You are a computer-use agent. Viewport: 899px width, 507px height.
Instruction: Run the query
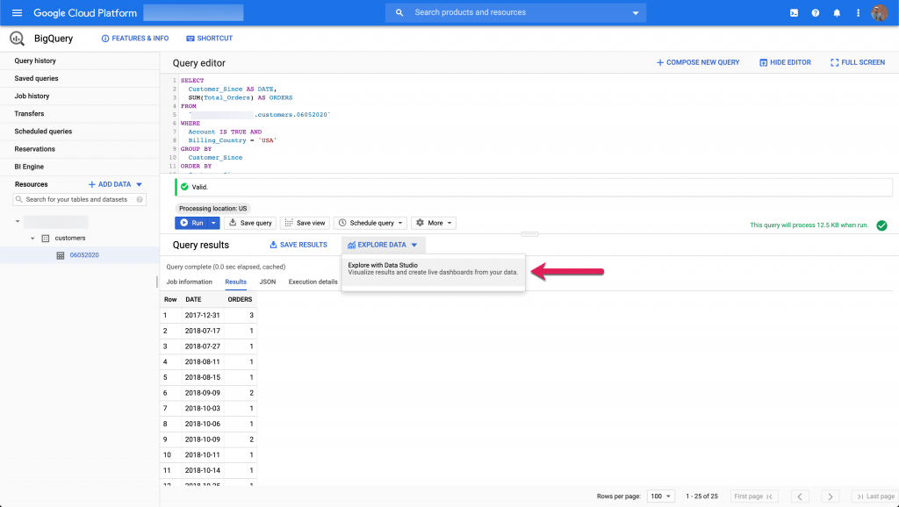click(x=191, y=223)
